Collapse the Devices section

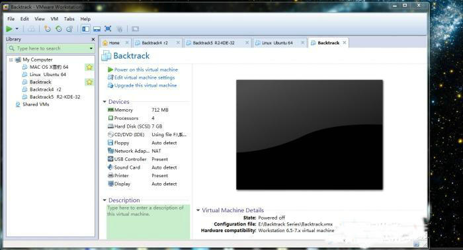pos(105,102)
